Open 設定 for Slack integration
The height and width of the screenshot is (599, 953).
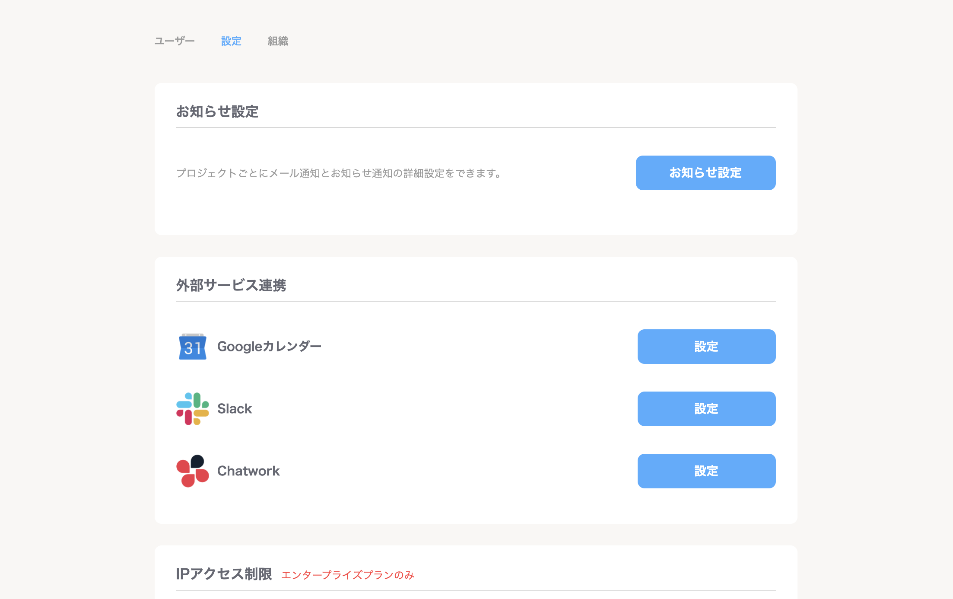(x=706, y=409)
